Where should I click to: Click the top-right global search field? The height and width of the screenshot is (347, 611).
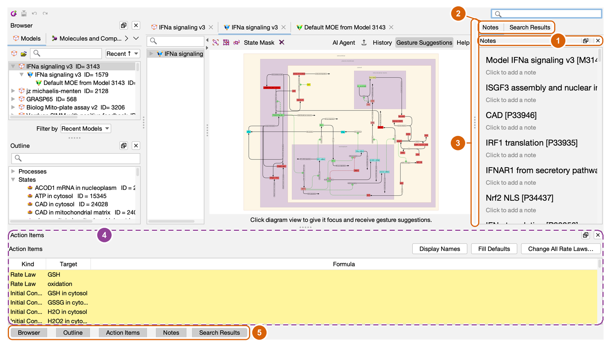pyautogui.click(x=547, y=14)
